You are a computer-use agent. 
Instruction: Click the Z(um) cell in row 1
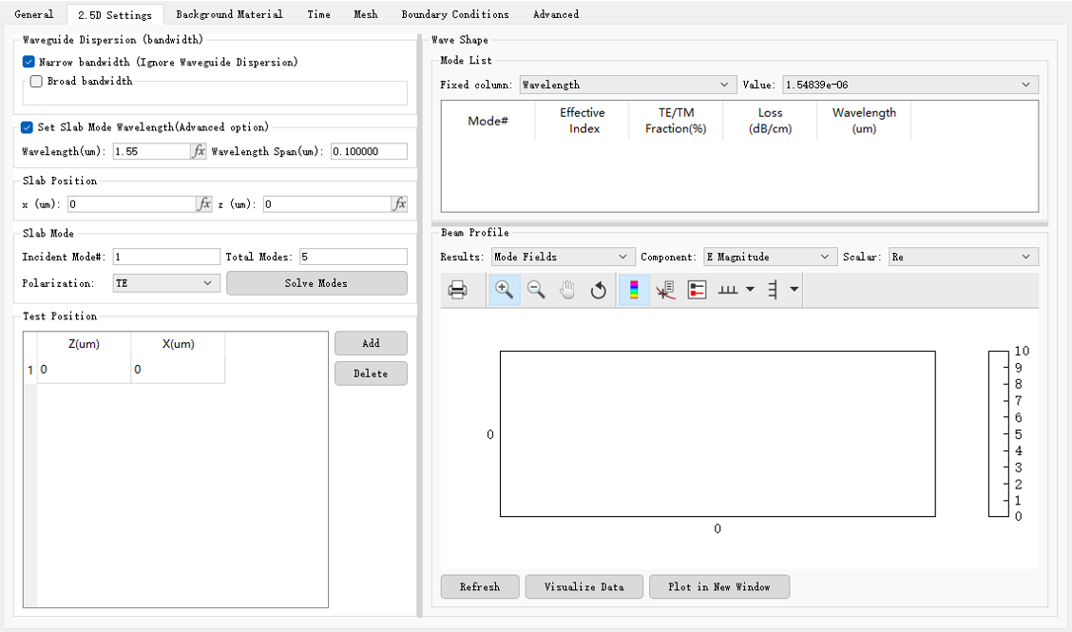[84, 370]
